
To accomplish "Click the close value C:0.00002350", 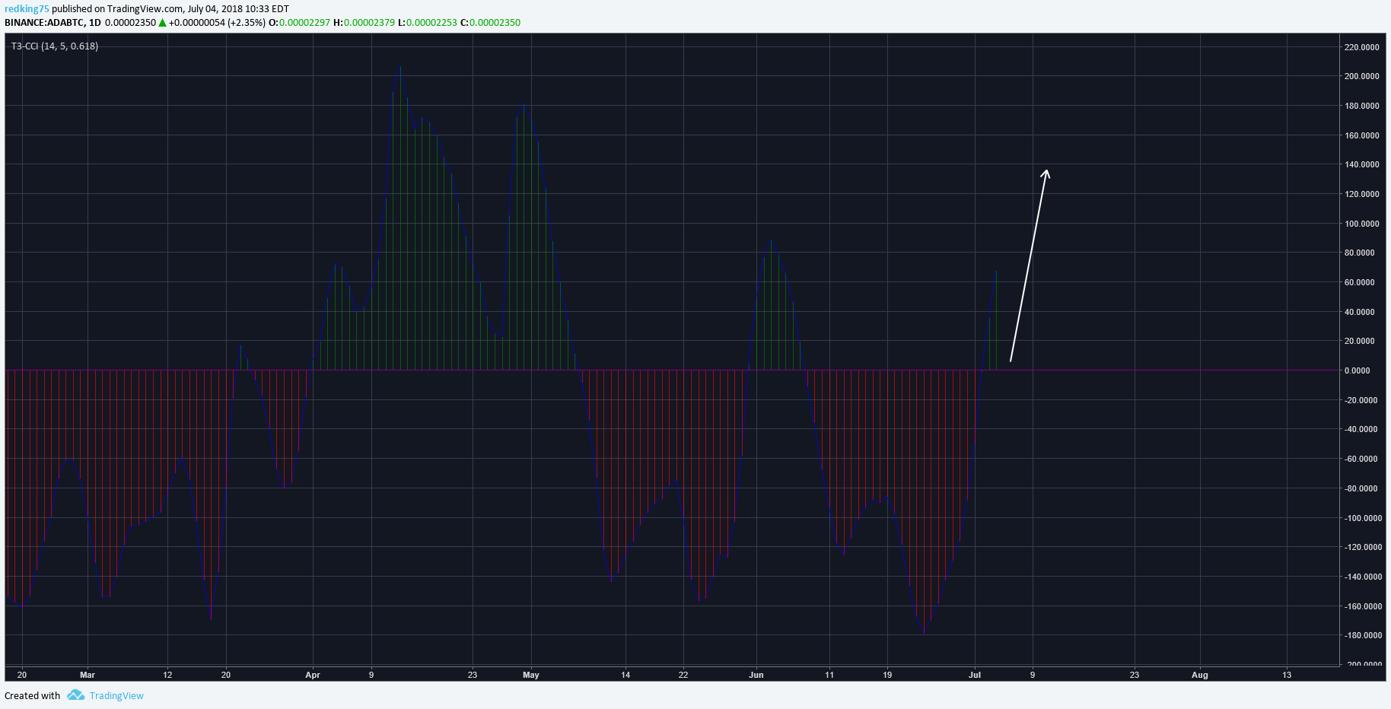I will point(490,23).
